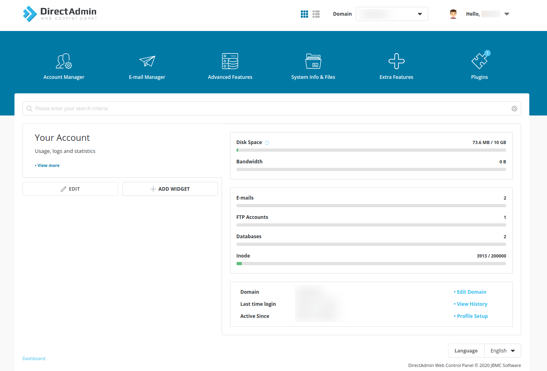Refresh Disk Space usage icon
This screenshot has height=371, width=547.
point(267,143)
